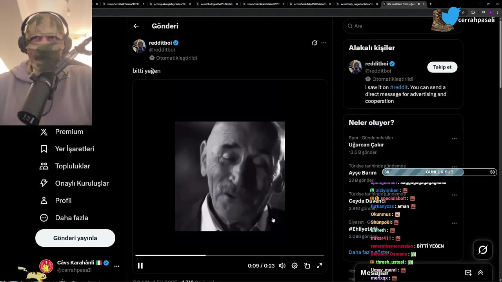Switch to the AsdhgasdhA35187 status tab
The image size is (502, 282).
pos(216,4)
